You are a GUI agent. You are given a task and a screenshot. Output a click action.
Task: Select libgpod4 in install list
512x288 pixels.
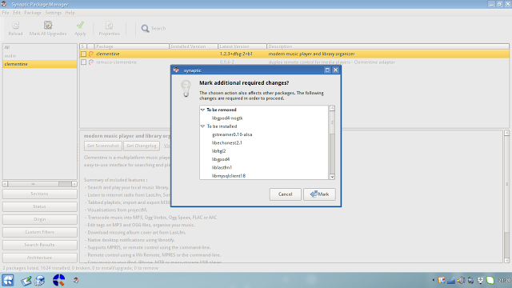point(221,159)
